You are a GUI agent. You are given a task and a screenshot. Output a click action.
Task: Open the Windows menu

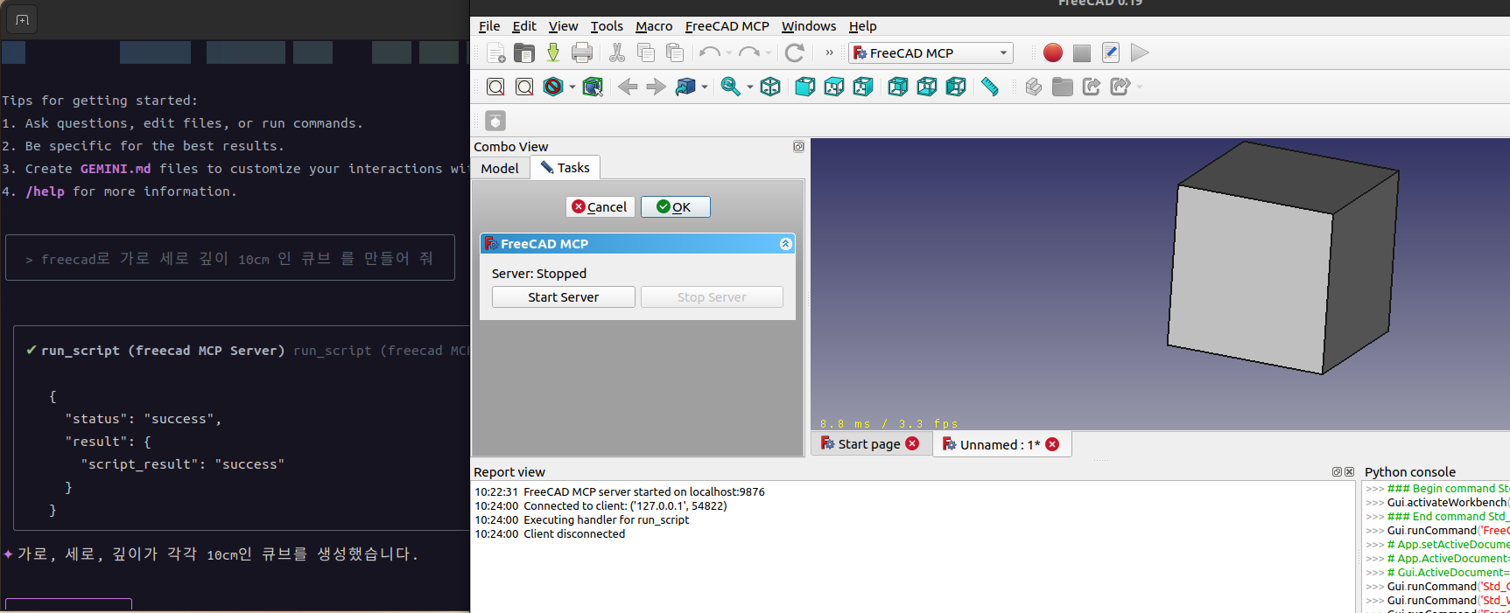pos(809,26)
